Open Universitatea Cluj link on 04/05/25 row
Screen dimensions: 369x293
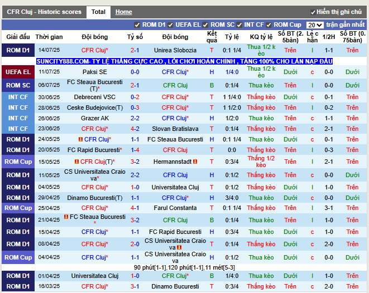175,187
